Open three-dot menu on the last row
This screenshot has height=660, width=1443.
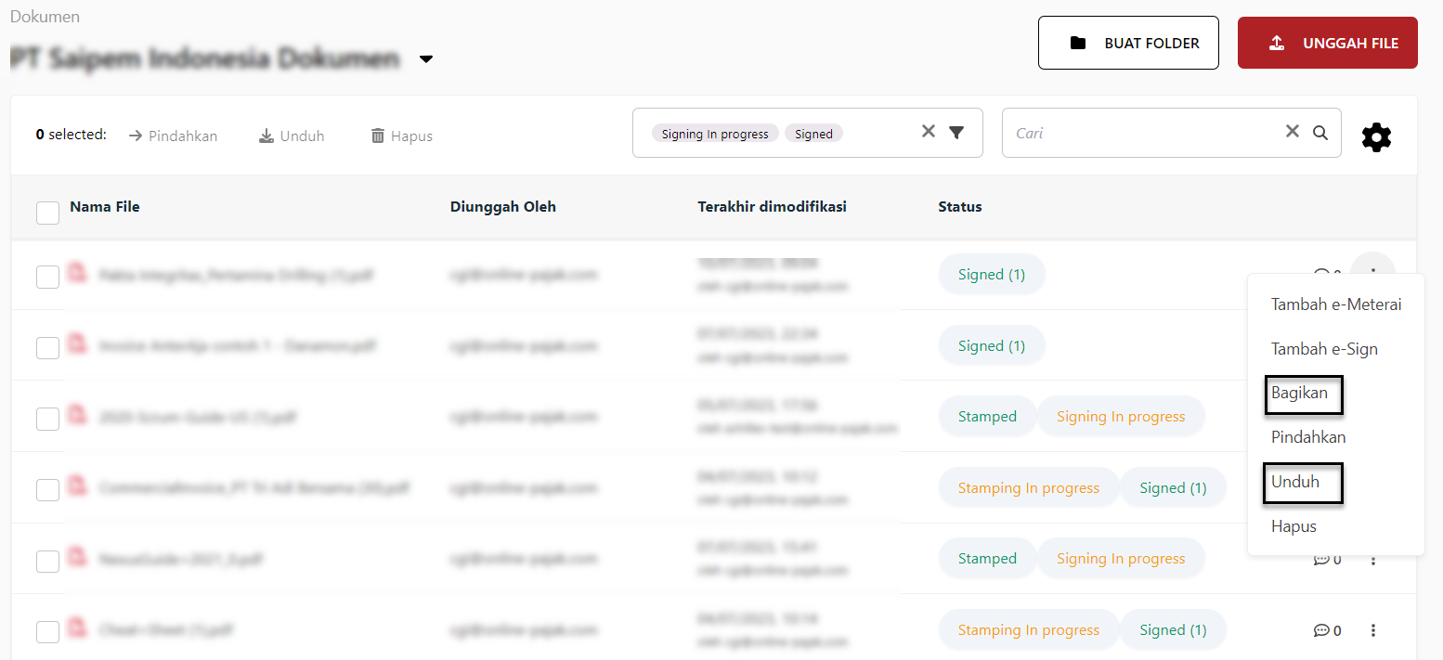(x=1373, y=630)
